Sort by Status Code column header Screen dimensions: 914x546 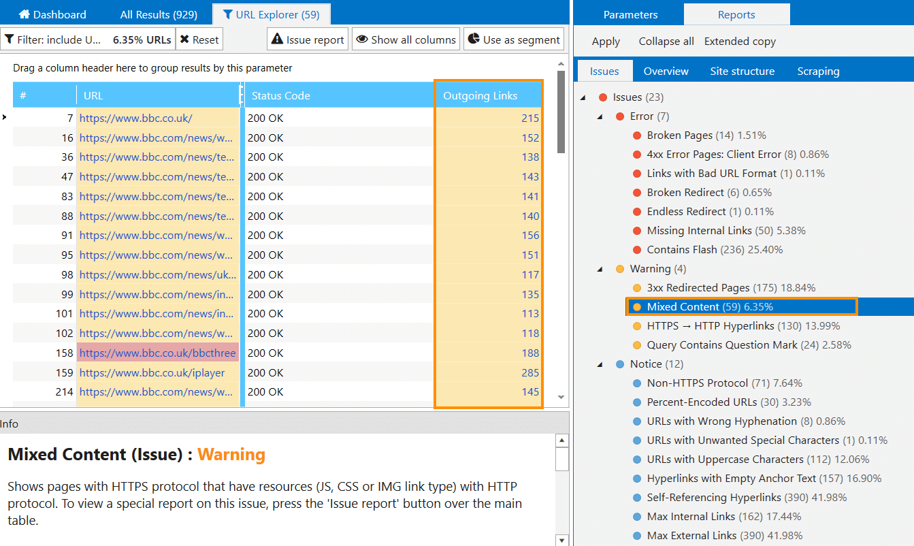pyautogui.click(x=339, y=95)
